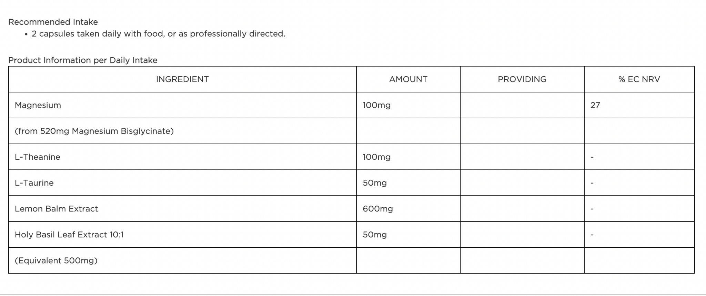Click the AMOUNT column header
The width and height of the screenshot is (706, 296).
tap(408, 79)
